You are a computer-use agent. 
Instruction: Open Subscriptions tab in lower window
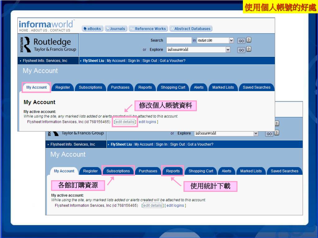tap(118, 171)
